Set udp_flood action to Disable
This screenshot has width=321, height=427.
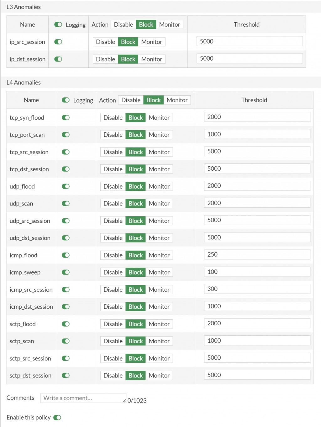point(113,186)
